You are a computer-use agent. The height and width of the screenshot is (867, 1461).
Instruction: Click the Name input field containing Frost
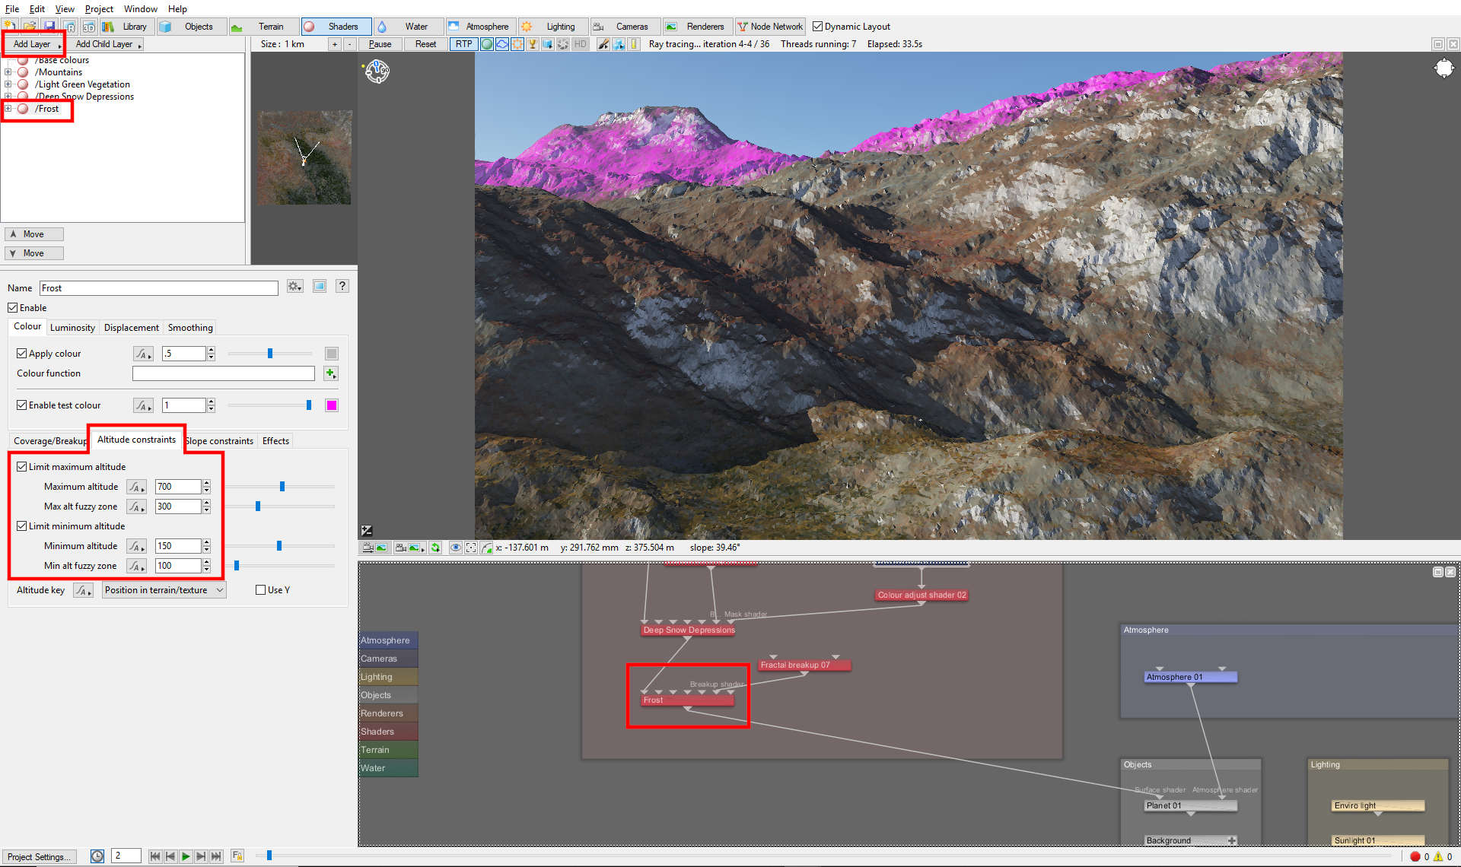[159, 288]
